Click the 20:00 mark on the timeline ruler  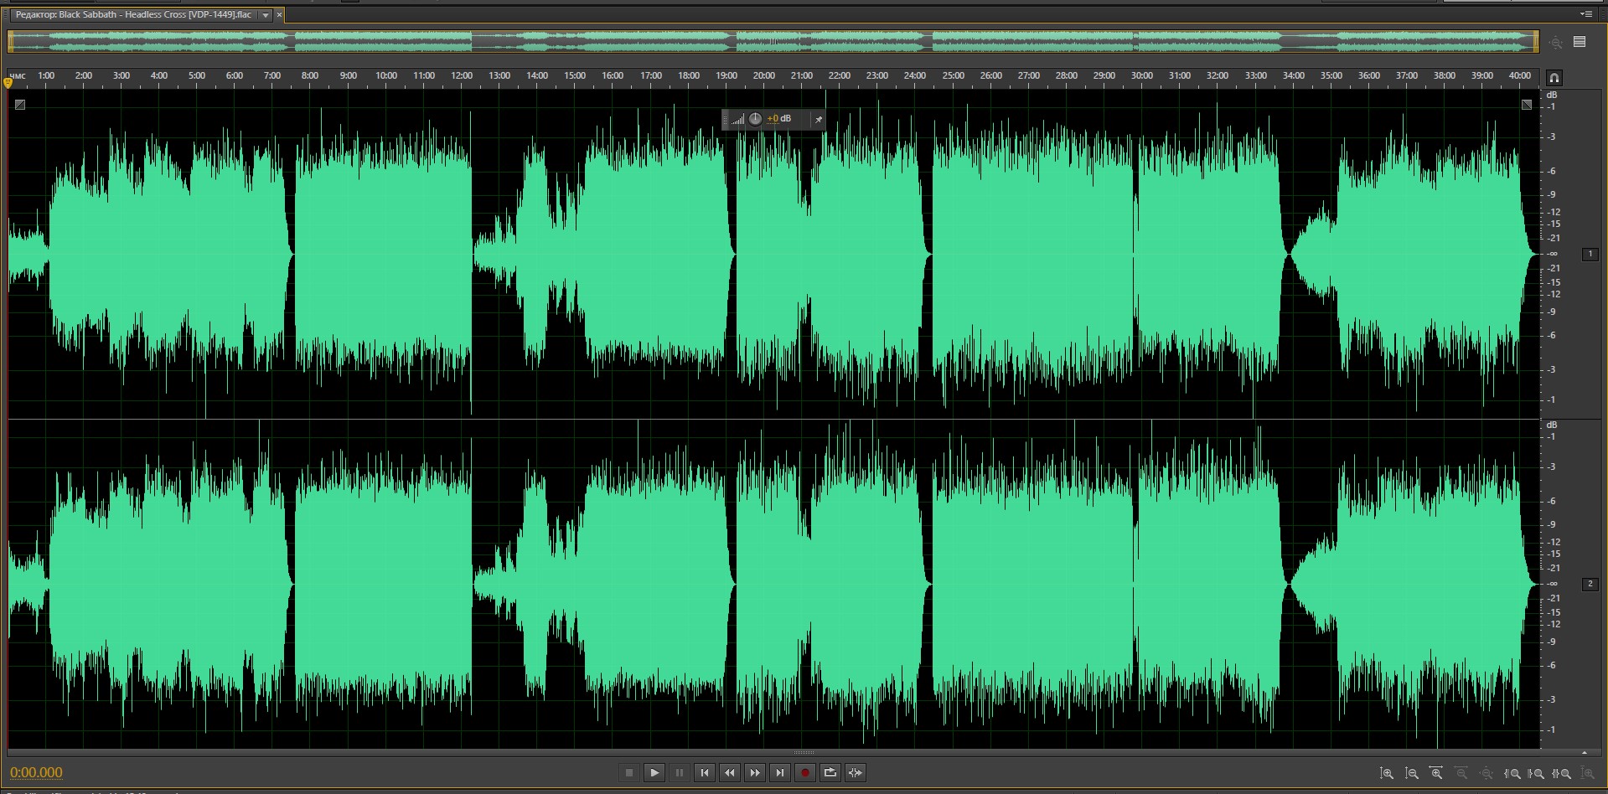(763, 76)
